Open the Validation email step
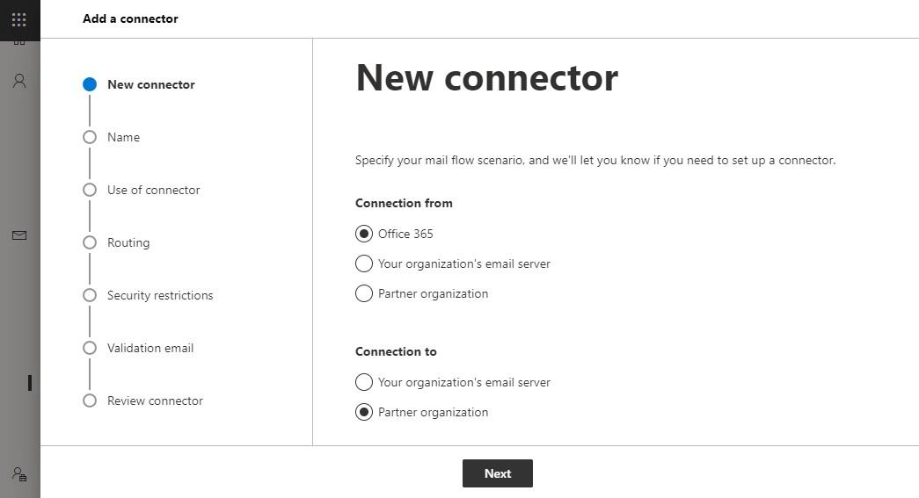The height and width of the screenshot is (498, 919). pyautogui.click(x=150, y=348)
